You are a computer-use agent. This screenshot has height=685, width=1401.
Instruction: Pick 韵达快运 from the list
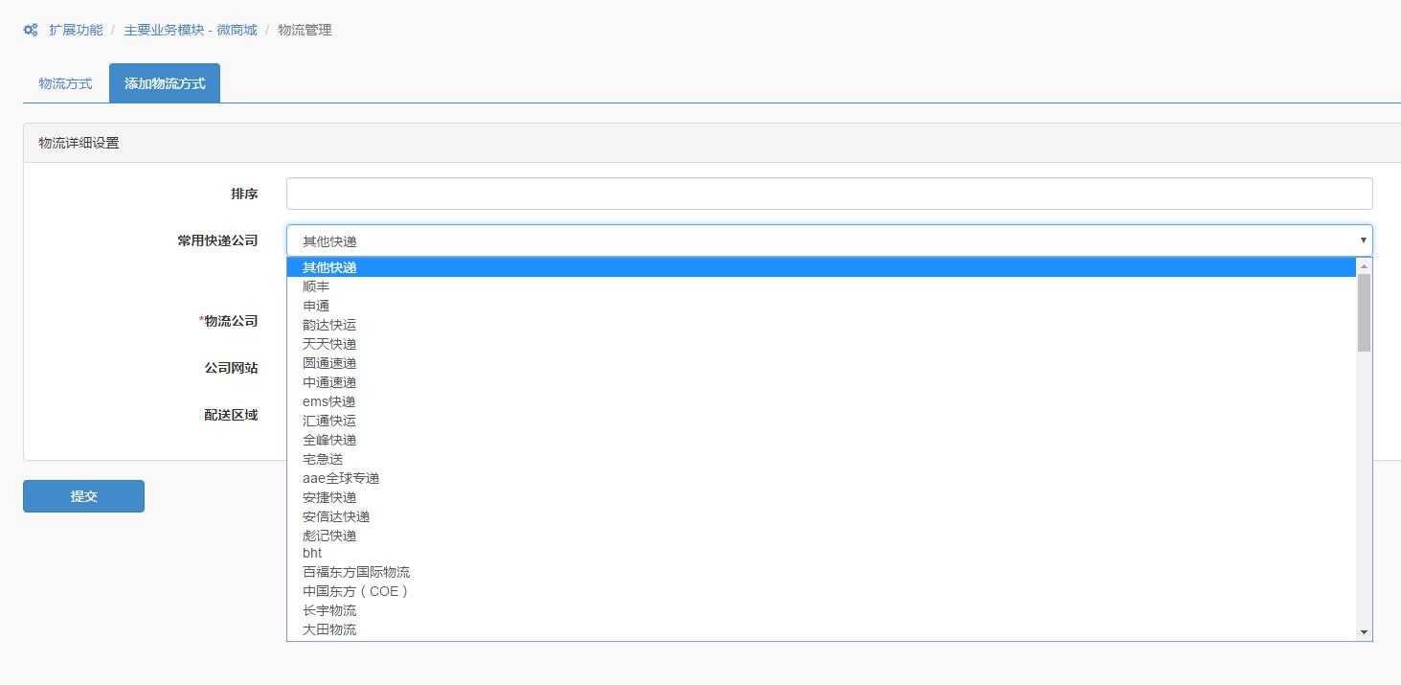pos(329,325)
